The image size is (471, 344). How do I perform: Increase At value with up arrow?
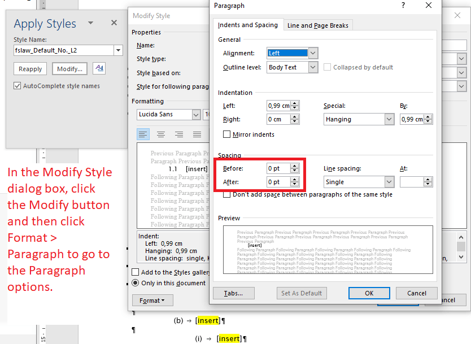click(x=428, y=180)
